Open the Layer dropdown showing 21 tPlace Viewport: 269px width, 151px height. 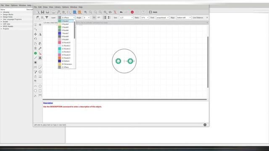pyautogui.click(x=66, y=18)
